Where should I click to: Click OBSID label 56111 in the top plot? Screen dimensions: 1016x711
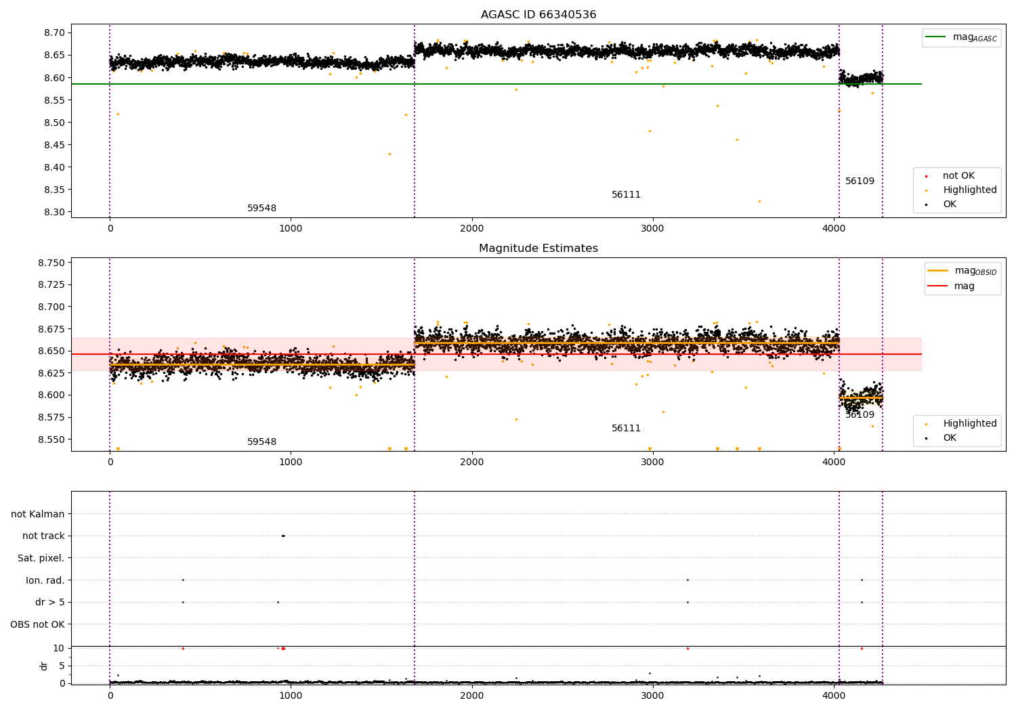(x=626, y=195)
